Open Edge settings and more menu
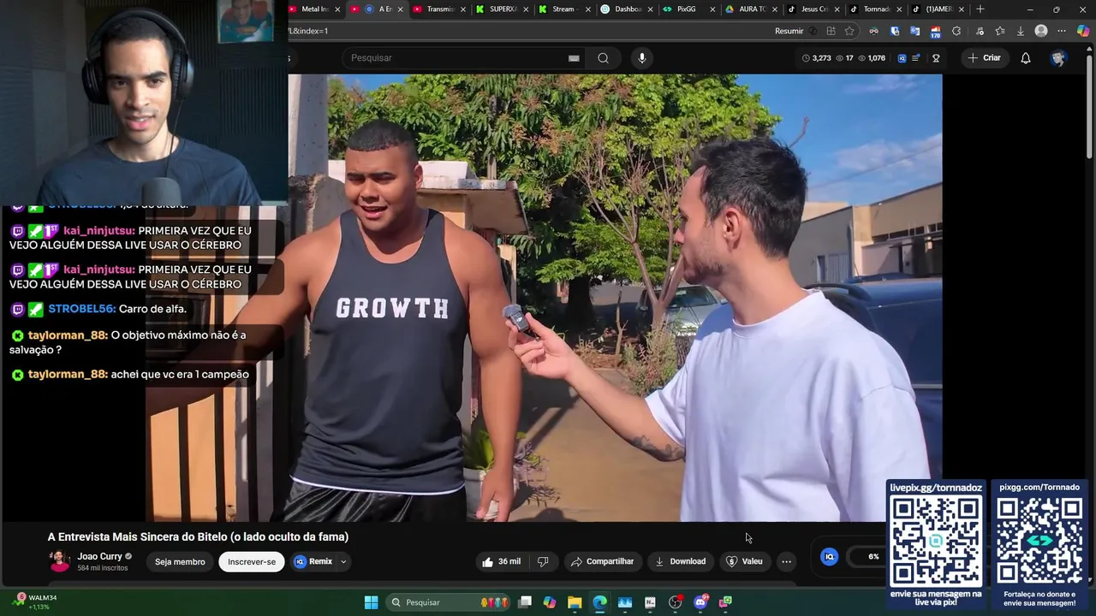Screen dimensions: 1096x616 pos(1062,31)
